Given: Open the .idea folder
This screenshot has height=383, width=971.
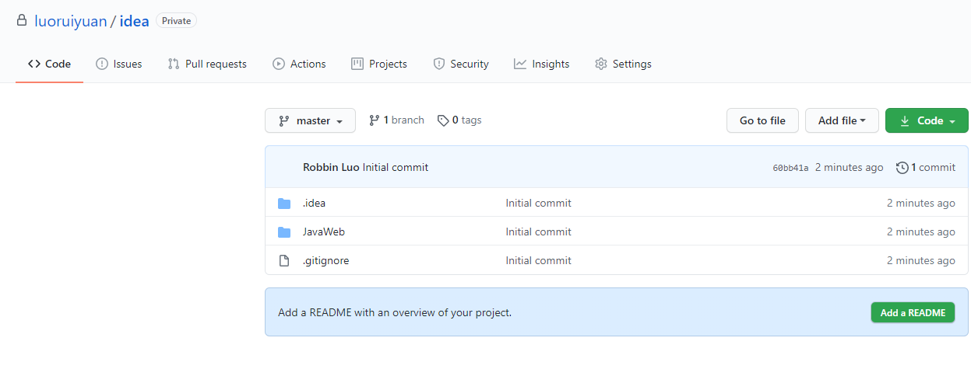Looking at the screenshot, I should point(314,203).
